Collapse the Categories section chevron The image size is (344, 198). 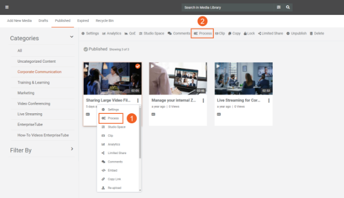tap(72, 37)
